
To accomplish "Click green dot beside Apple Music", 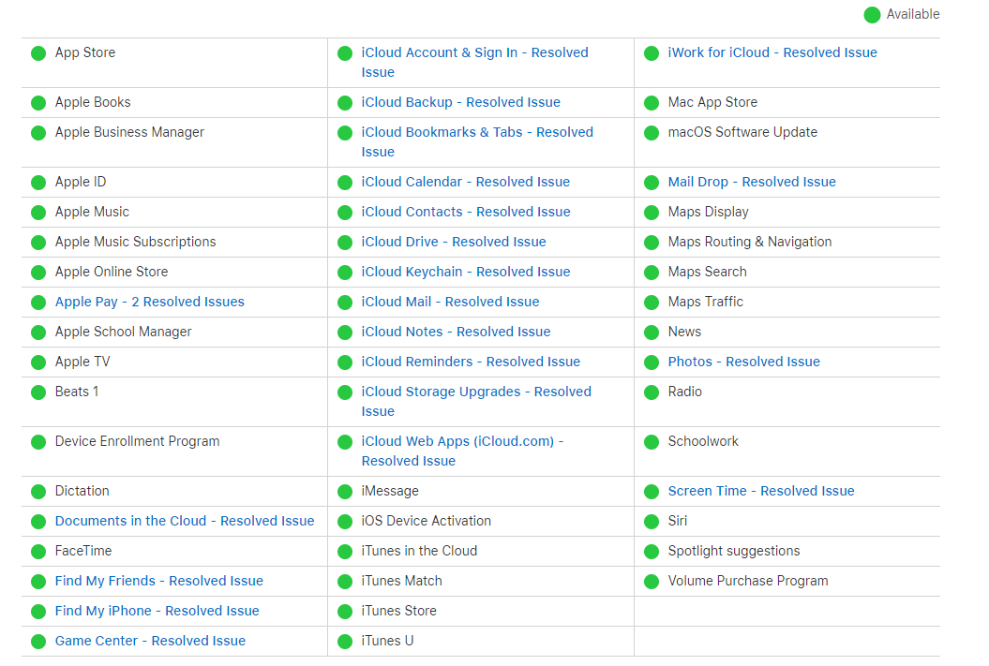I will coord(38,213).
